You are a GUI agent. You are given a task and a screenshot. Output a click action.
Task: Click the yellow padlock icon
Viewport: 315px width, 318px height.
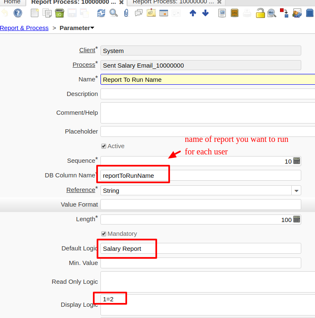pyautogui.click(x=260, y=13)
